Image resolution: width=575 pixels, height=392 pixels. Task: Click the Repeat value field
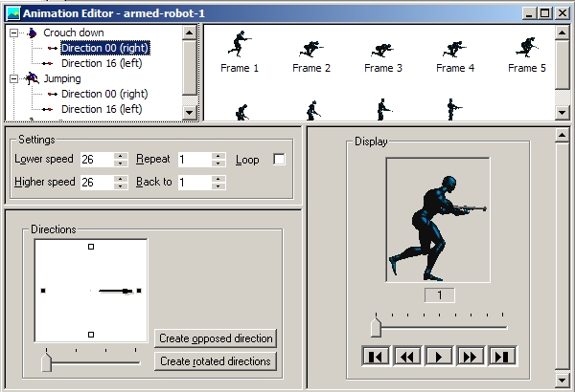point(195,160)
